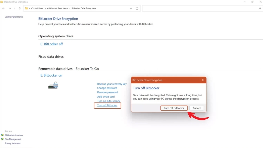Confirm with Turn off BitLocker button
Image resolution: width=263 pixels, height=148 pixels.
click(174, 108)
